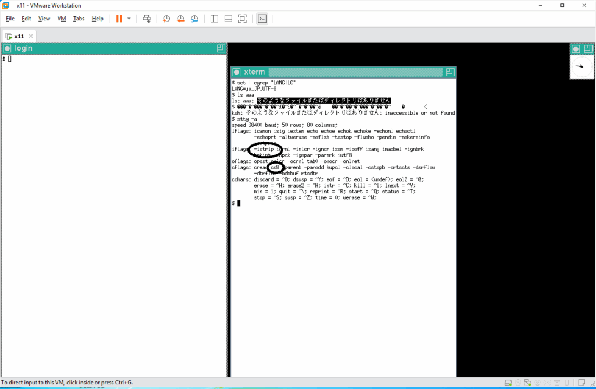
Task: Enter full screen mode icon
Action: point(242,19)
